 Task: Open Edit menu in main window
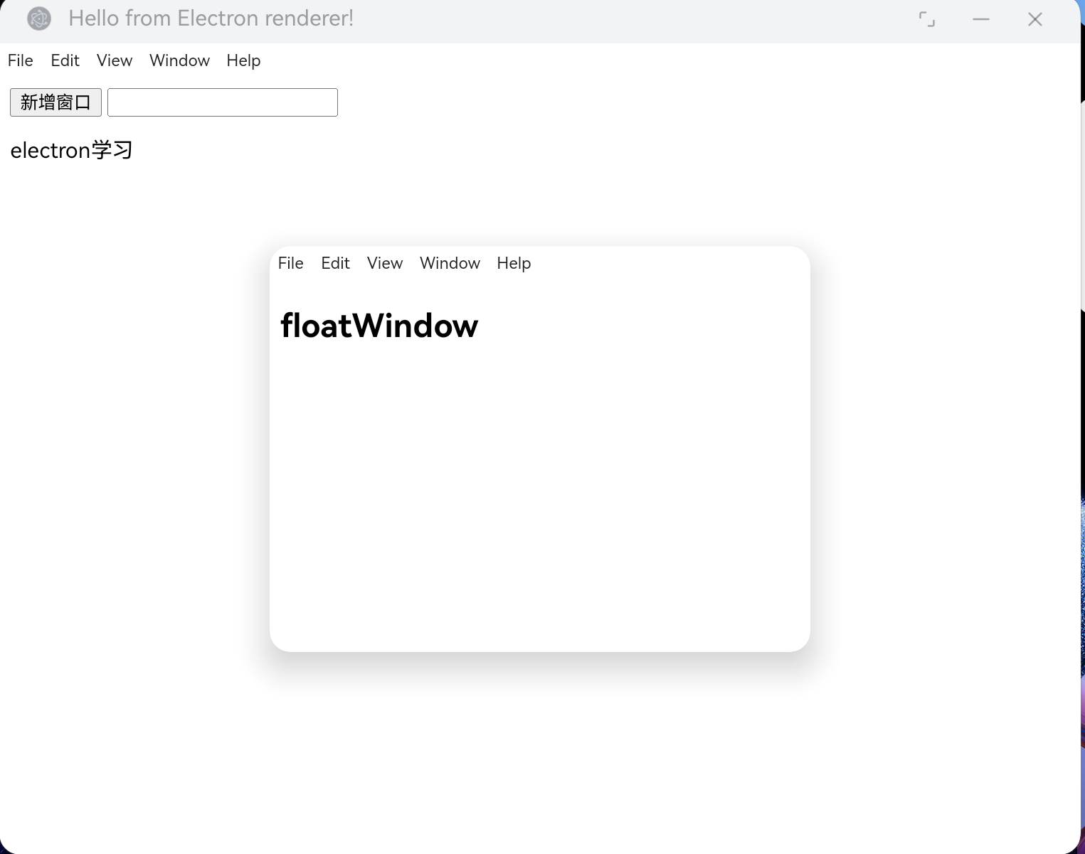(65, 60)
